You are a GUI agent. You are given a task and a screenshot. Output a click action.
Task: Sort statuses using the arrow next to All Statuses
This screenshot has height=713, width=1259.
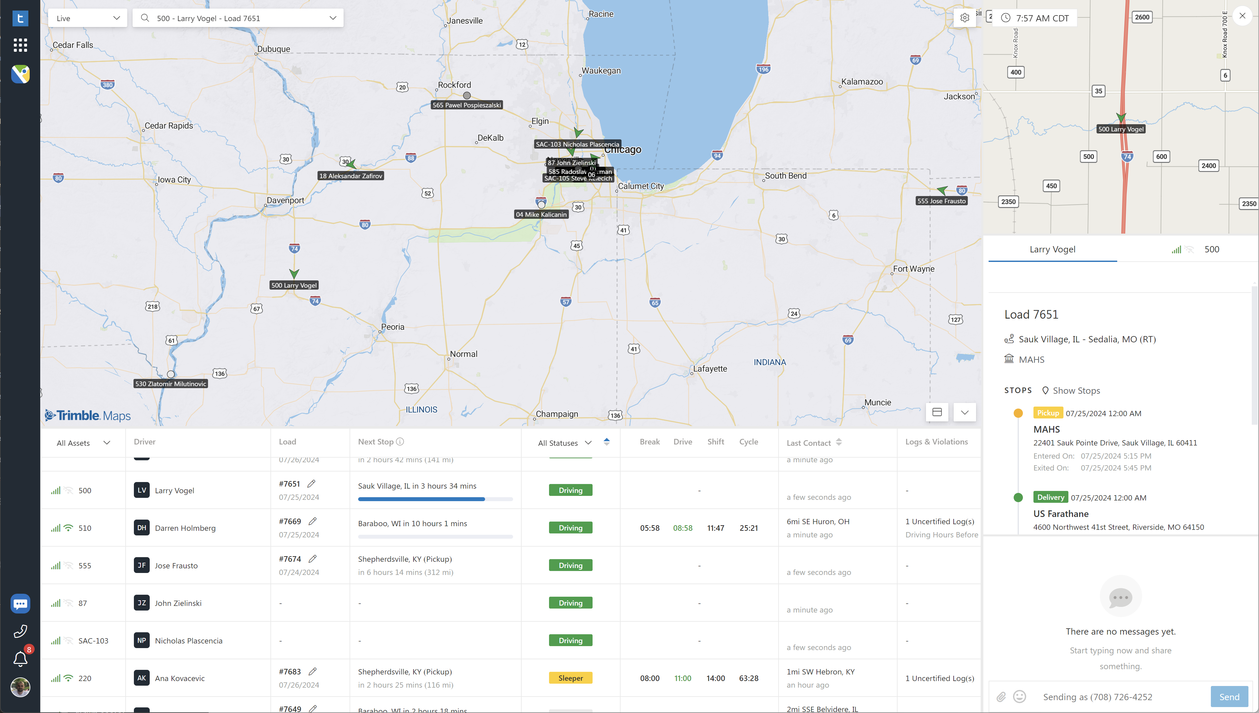click(x=607, y=442)
